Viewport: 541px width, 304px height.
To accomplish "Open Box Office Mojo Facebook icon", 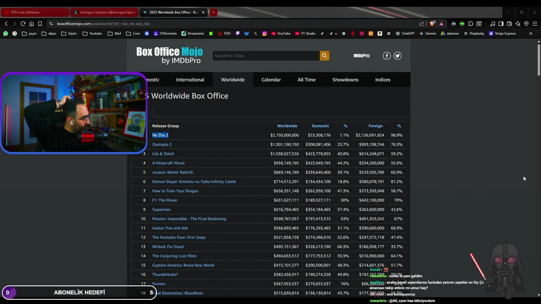I will pyautogui.click(x=387, y=56).
